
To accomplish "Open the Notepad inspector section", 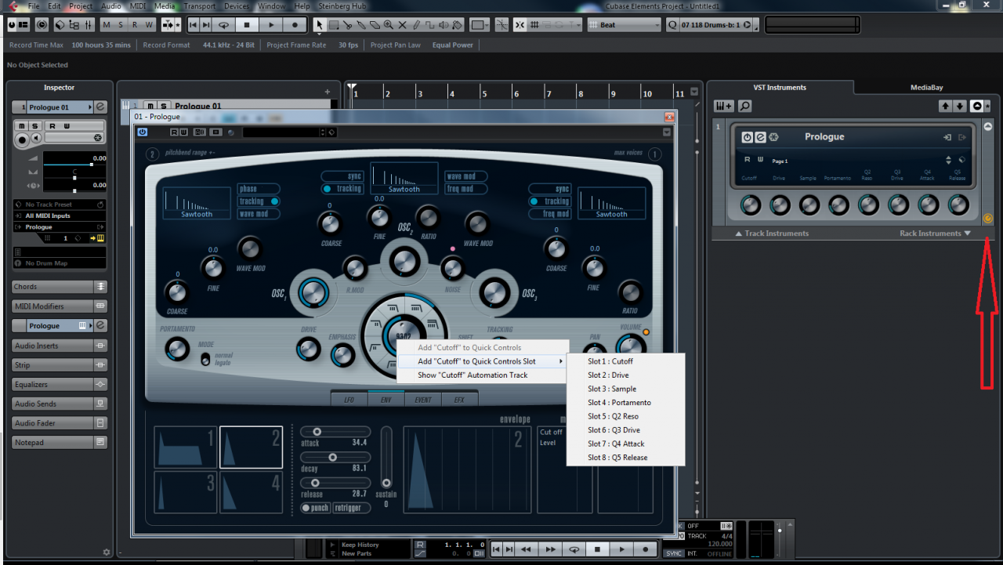I will click(x=59, y=443).
